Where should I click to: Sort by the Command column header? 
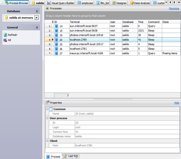pyautogui.click(x=155, y=22)
